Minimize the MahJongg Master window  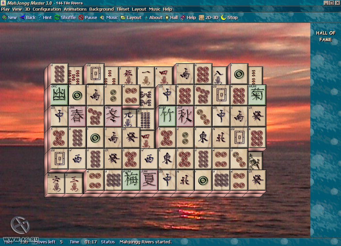pos(326,3)
